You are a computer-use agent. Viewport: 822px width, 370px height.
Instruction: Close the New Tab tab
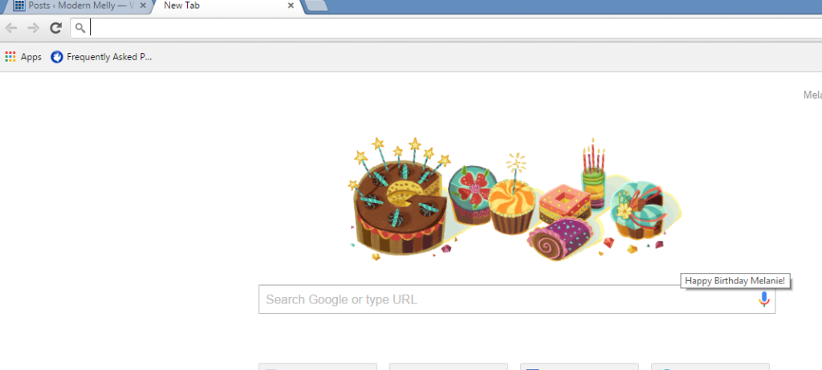coord(291,6)
